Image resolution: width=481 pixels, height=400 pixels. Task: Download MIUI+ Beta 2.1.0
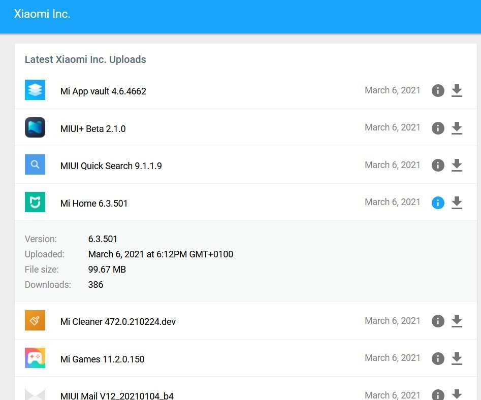(x=457, y=128)
